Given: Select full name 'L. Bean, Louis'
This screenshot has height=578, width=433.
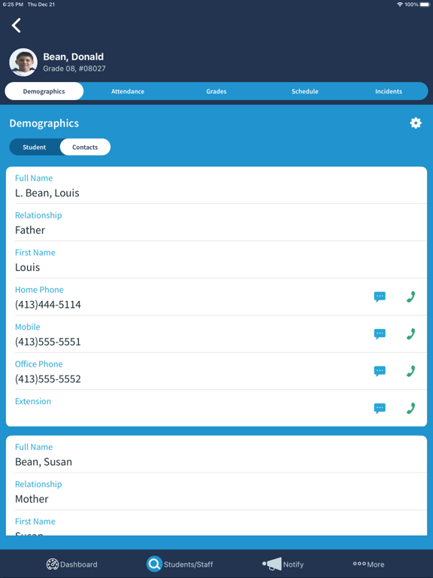Looking at the screenshot, I should click(47, 193).
